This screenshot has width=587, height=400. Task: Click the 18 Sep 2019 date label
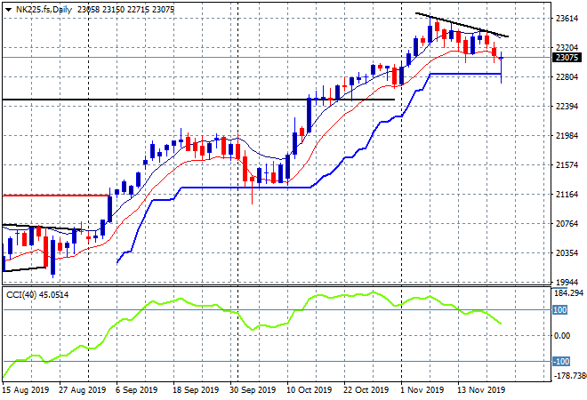point(196,390)
